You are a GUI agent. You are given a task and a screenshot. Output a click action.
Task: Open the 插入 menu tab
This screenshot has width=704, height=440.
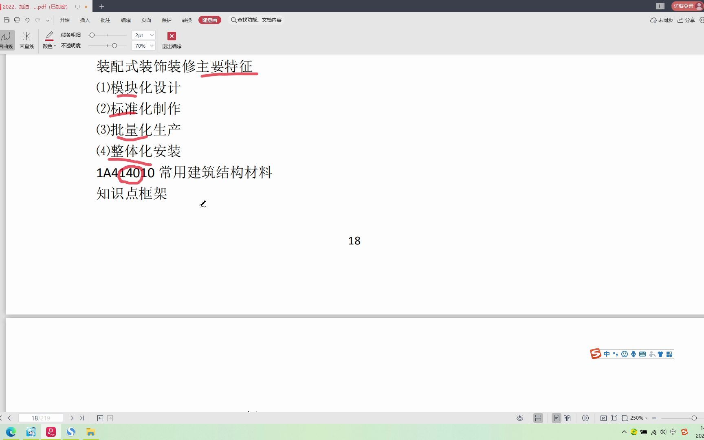(85, 20)
